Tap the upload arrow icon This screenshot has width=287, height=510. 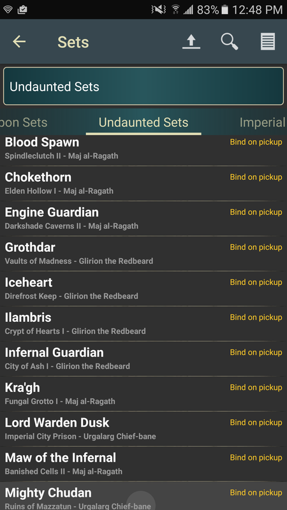click(191, 41)
